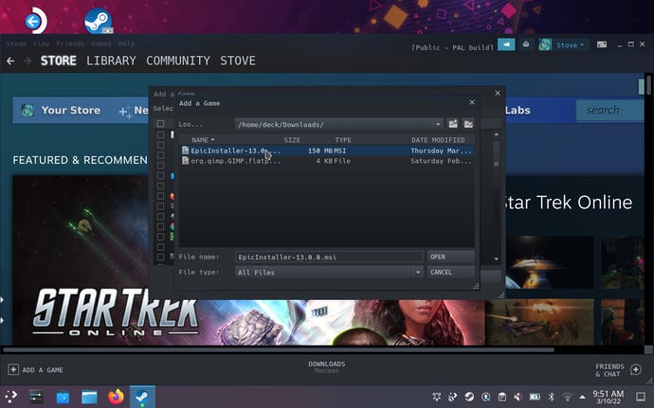
Task: Tick the topmost checkbox in the game list
Action: 160,124
